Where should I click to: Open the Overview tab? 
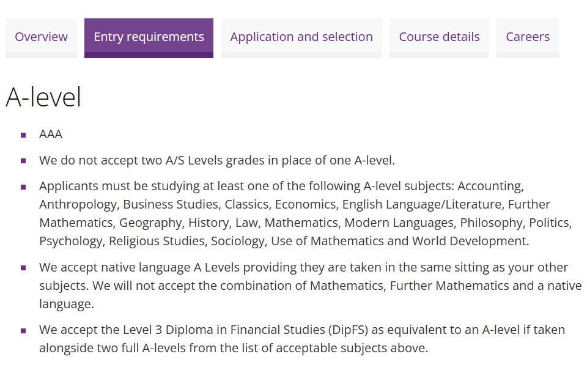[41, 38]
